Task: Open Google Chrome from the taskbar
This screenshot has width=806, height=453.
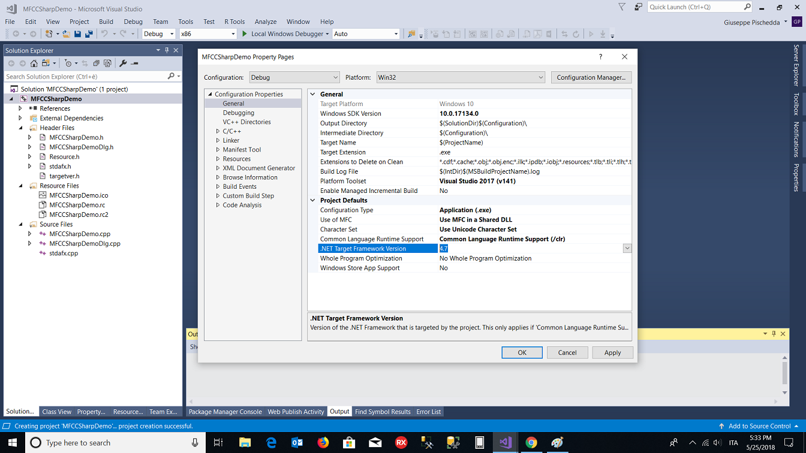Action: click(531, 443)
